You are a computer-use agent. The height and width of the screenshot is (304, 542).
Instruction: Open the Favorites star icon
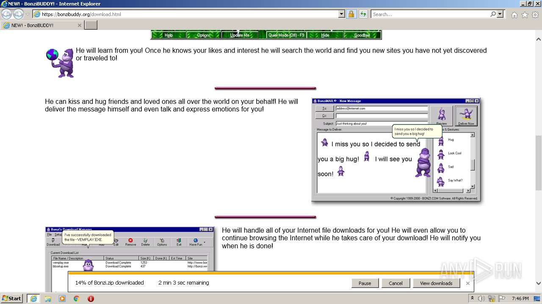point(525,15)
